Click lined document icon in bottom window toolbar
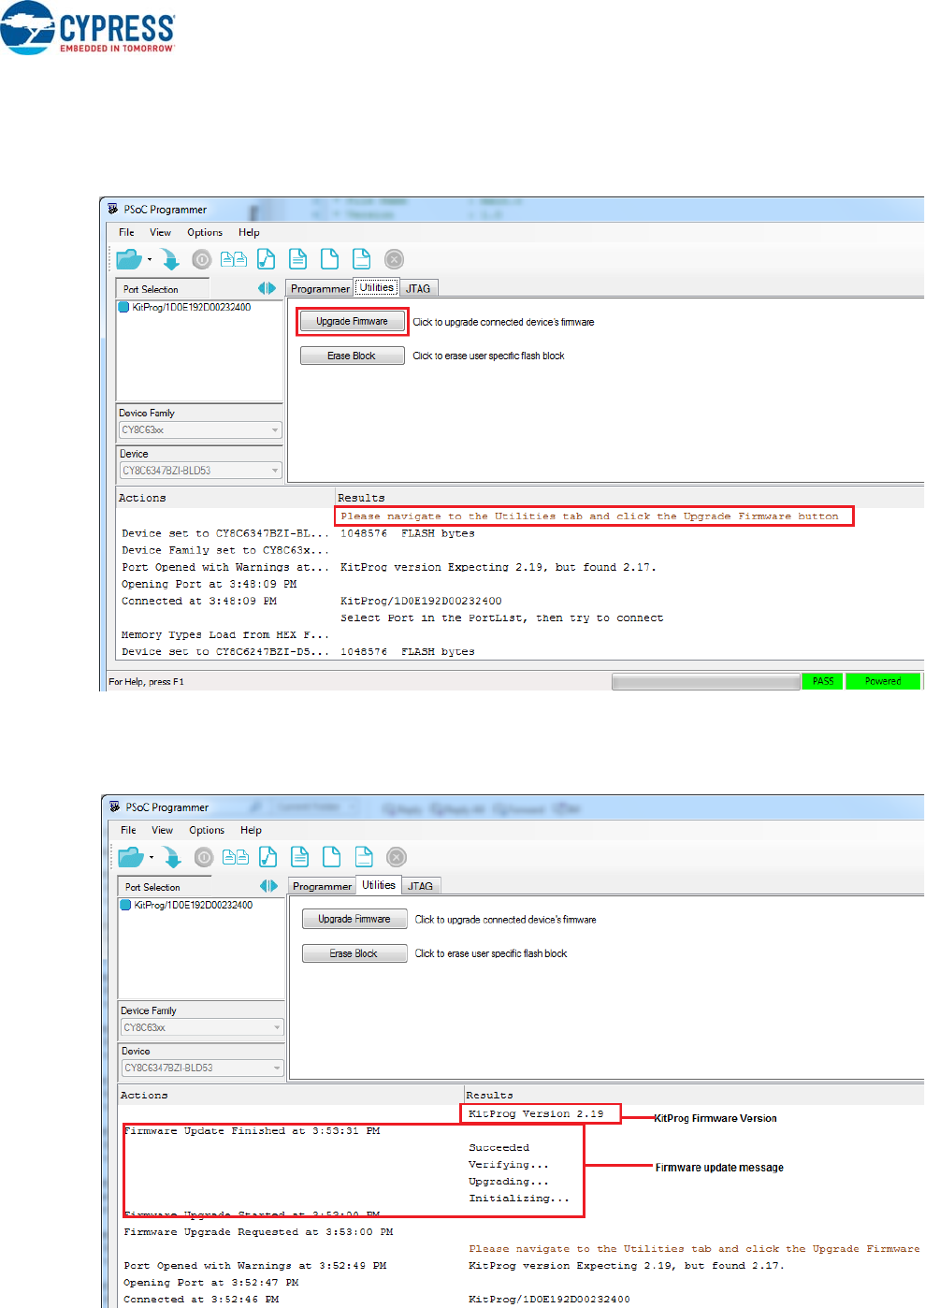This screenshot has height=1308, width=925. (300, 857)
